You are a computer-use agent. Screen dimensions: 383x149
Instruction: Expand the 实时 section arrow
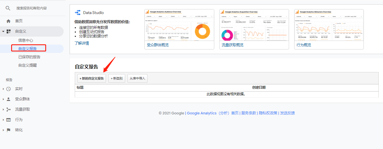coord(3,89)
